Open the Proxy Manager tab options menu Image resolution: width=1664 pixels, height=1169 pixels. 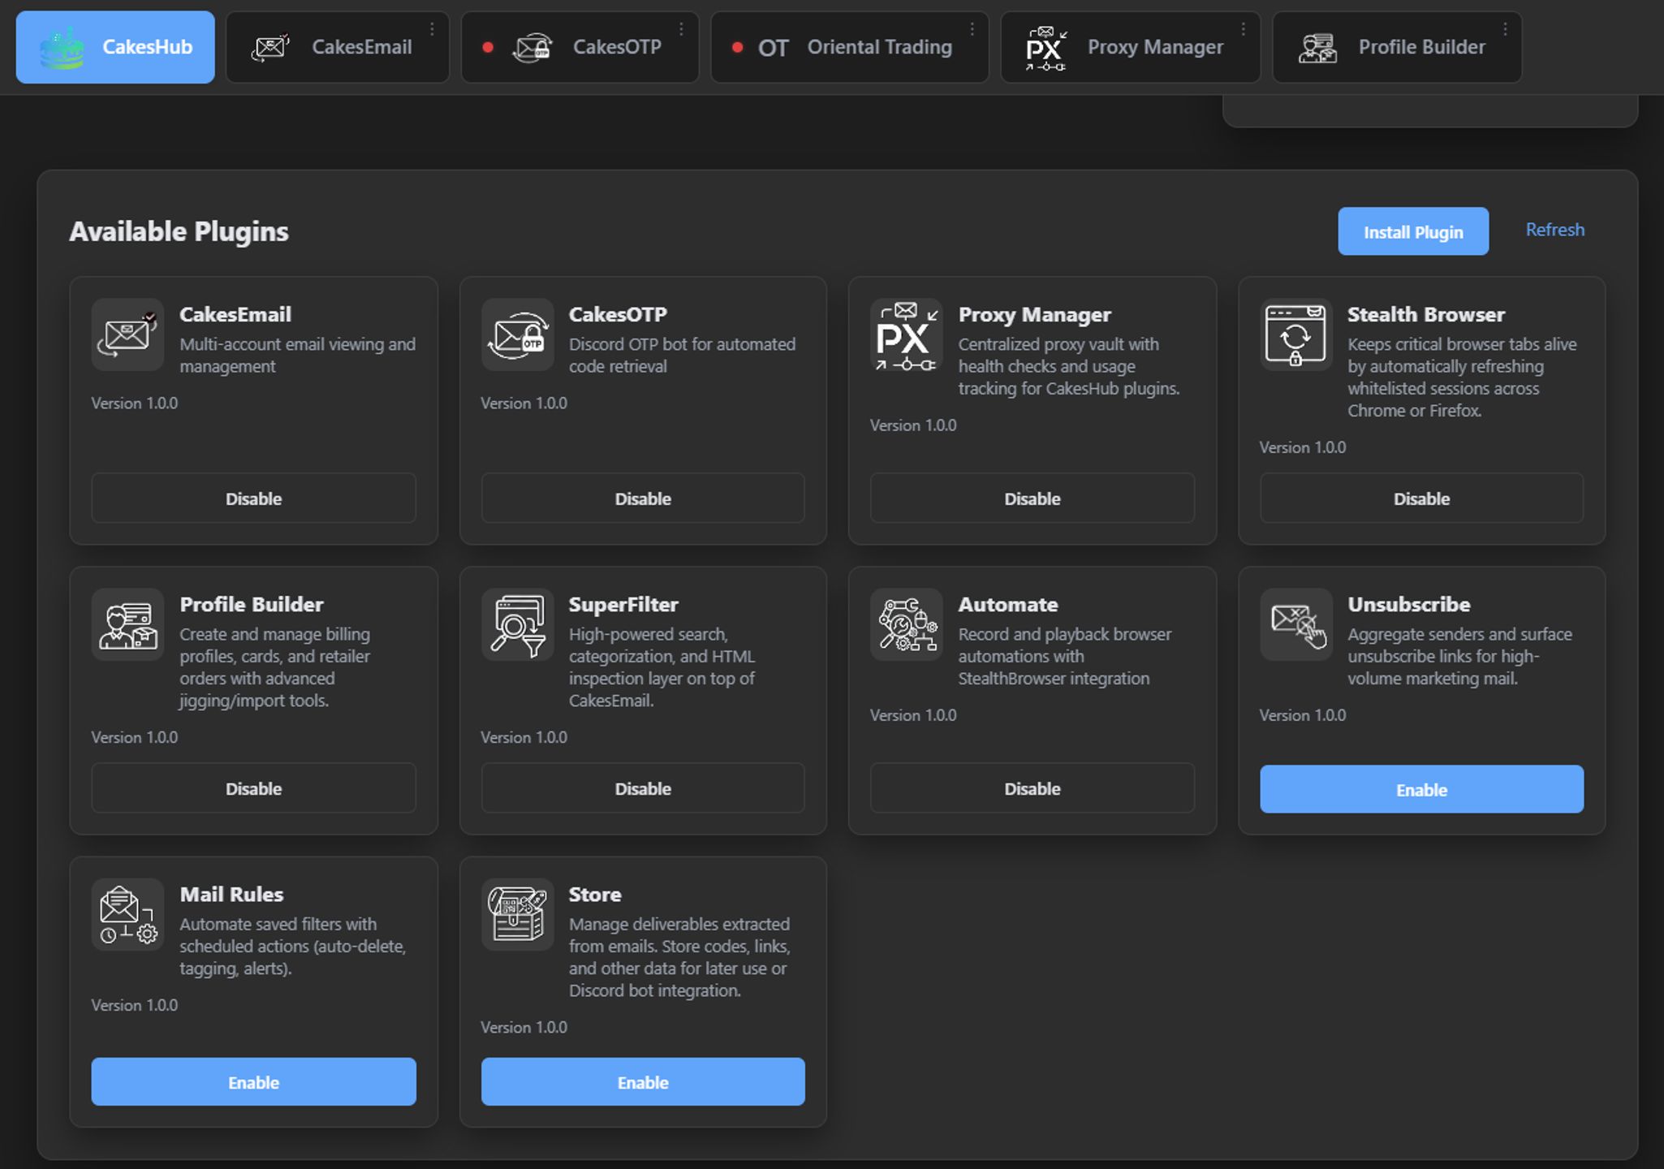[1243, 29]
